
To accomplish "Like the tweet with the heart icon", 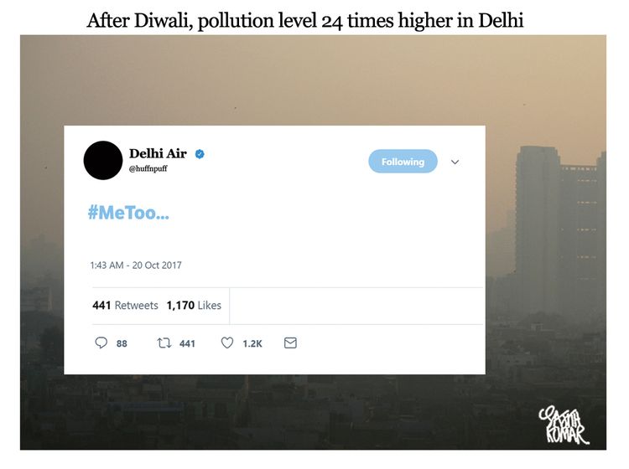I will click(227, 343).
